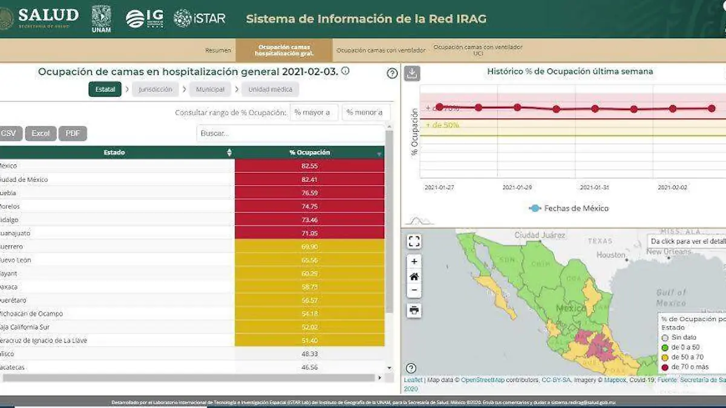This screenshot has height=408, width=726.
Task: Enter fullscreen mode on the map
Action: coord(414,242)
